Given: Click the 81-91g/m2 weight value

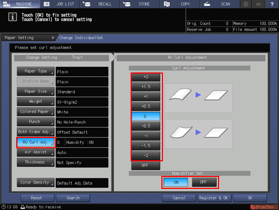Looking at the screenshot, I should point(82,102).
